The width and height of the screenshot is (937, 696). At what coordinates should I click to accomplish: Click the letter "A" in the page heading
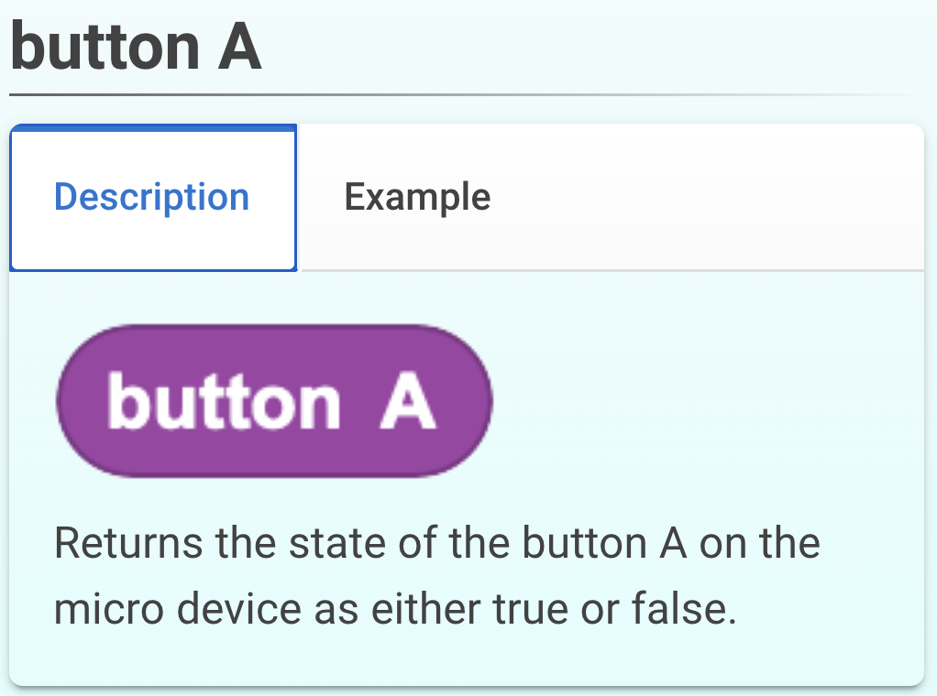239,48
